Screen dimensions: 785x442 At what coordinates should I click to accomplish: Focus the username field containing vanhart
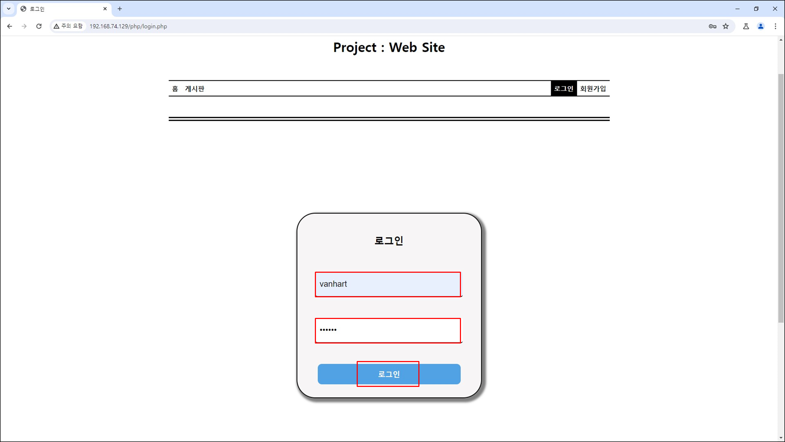389,284
